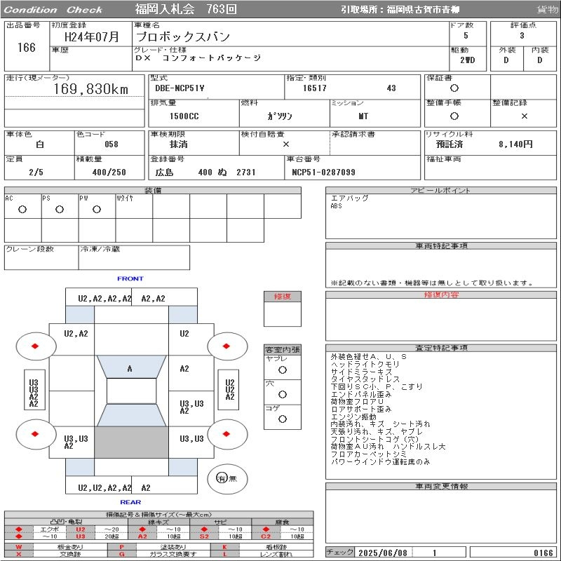
Task: Click the red G legend code
Action: [121, 554]
